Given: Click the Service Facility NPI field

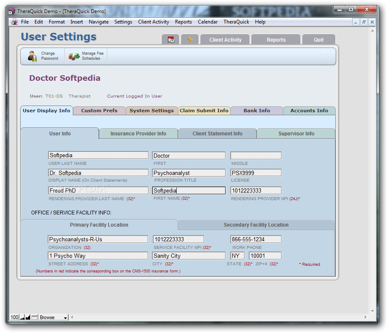Looking at the screenshot, I should 178,239.
